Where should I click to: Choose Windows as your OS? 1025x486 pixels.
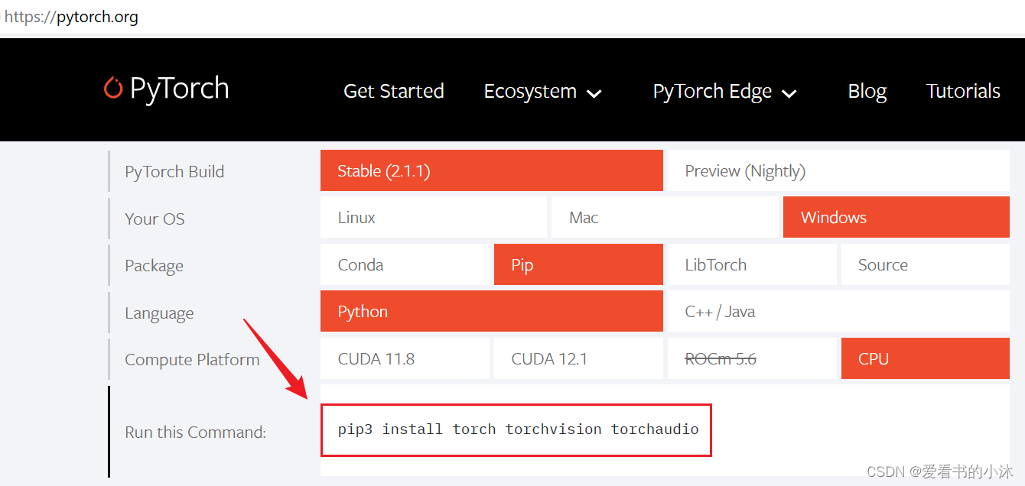(896, 217)
